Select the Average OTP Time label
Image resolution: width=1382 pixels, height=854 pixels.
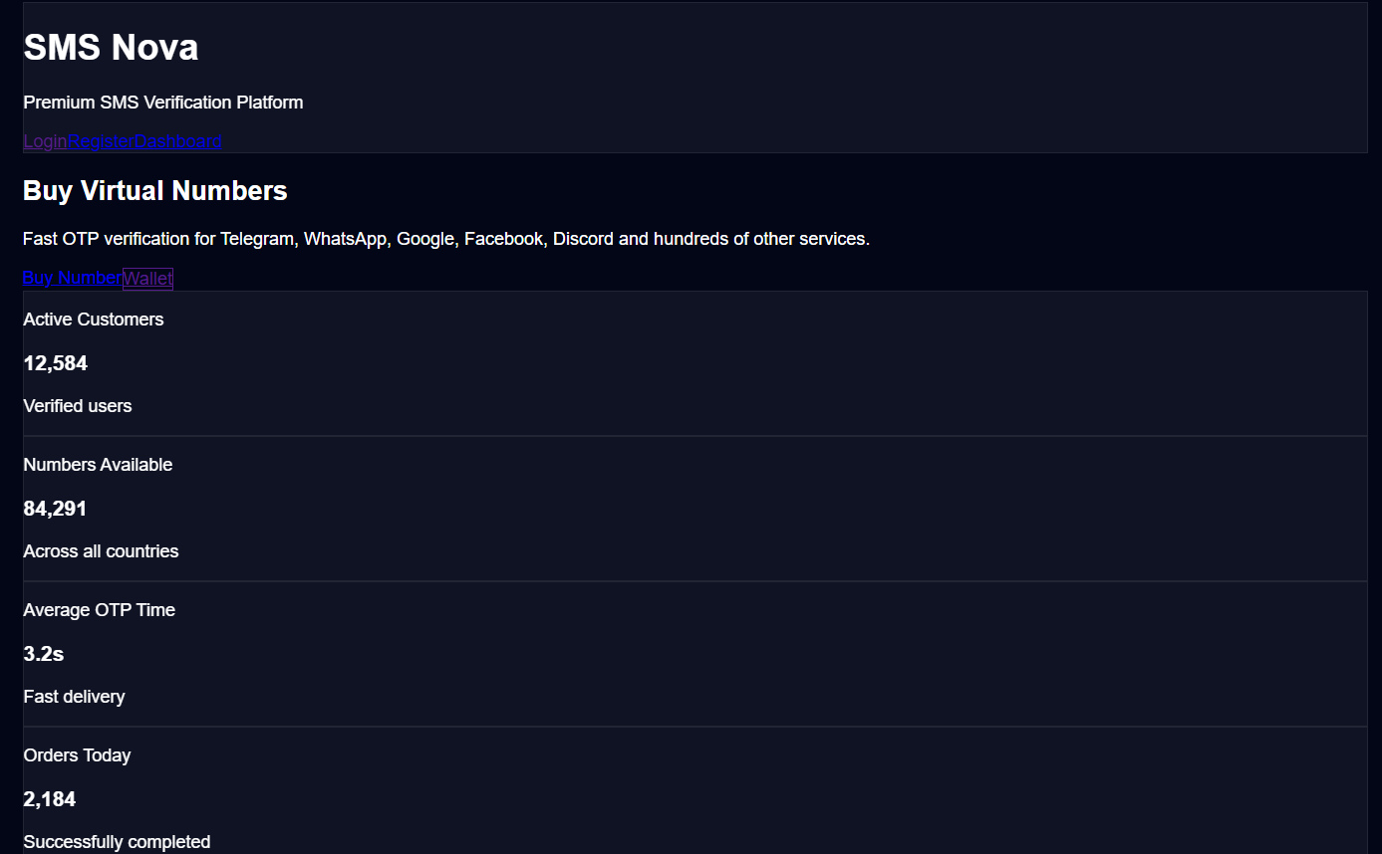100,610
